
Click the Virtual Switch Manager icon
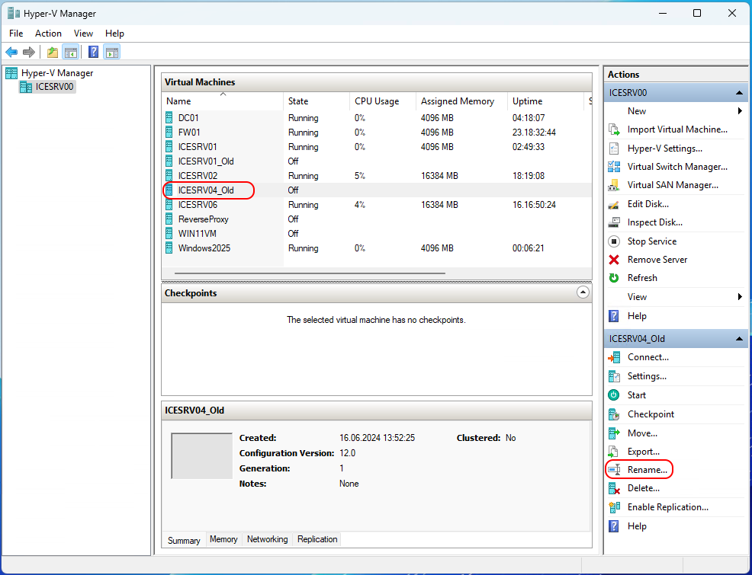pyautogui.click(x=614, y=167)
